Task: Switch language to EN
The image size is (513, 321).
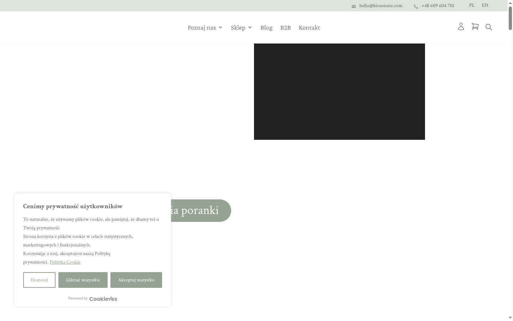Action: pyautogui.click(x=485, y=5)
